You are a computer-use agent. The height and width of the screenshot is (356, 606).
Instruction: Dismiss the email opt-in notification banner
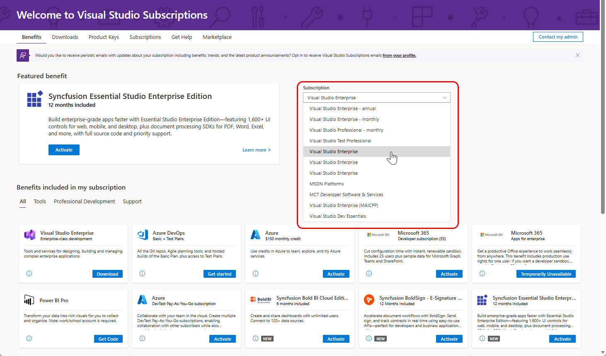click(x=577, y=55)
